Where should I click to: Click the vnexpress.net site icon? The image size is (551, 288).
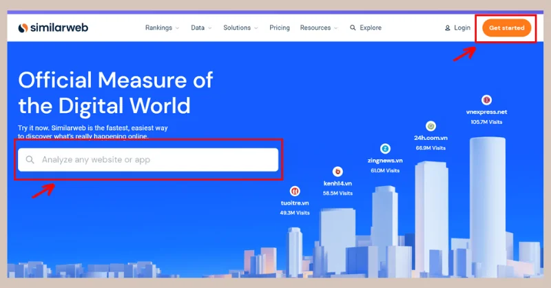coord(486,100)
